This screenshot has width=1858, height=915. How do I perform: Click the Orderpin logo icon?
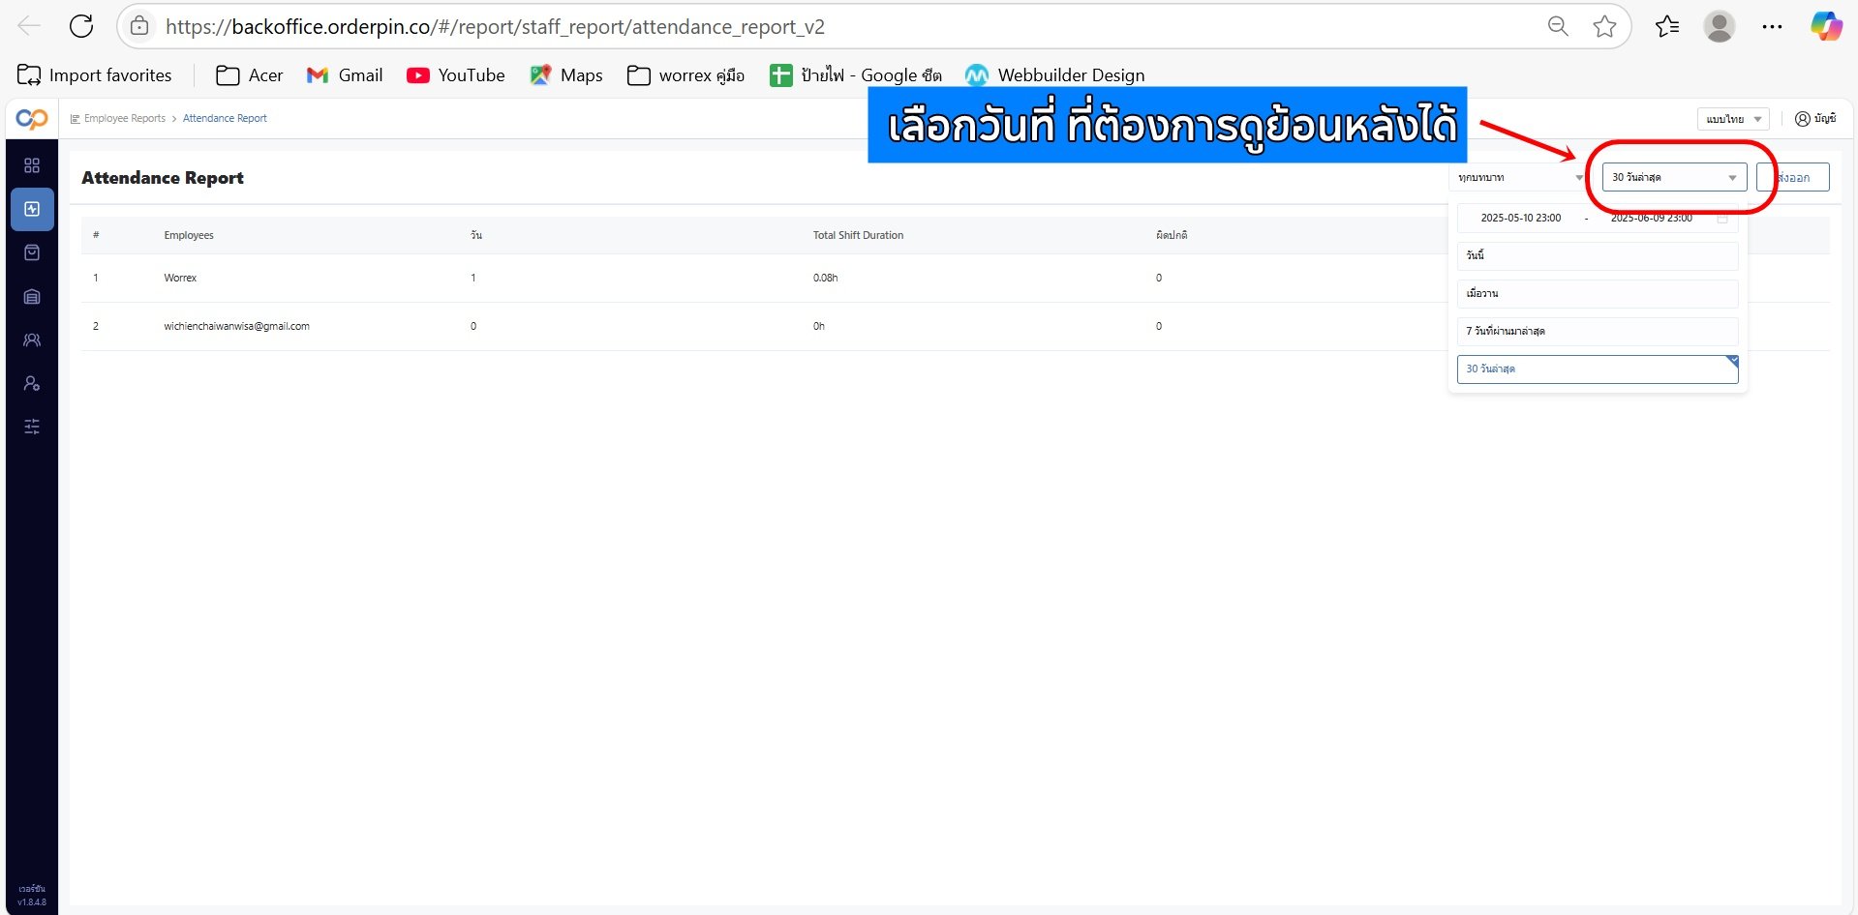(x=32, y=119)
